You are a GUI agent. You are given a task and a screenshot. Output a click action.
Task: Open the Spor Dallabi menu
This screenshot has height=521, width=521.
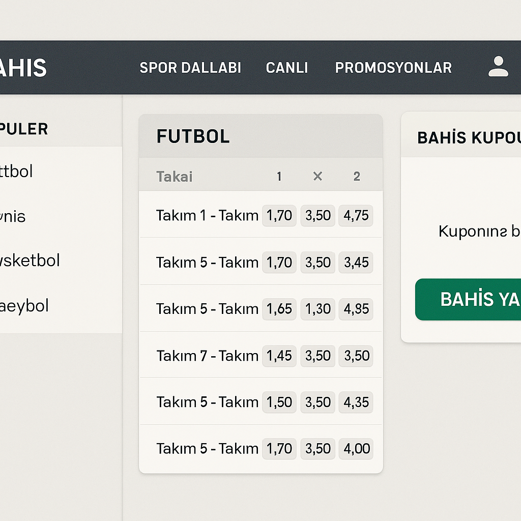[x=190, y=68]
